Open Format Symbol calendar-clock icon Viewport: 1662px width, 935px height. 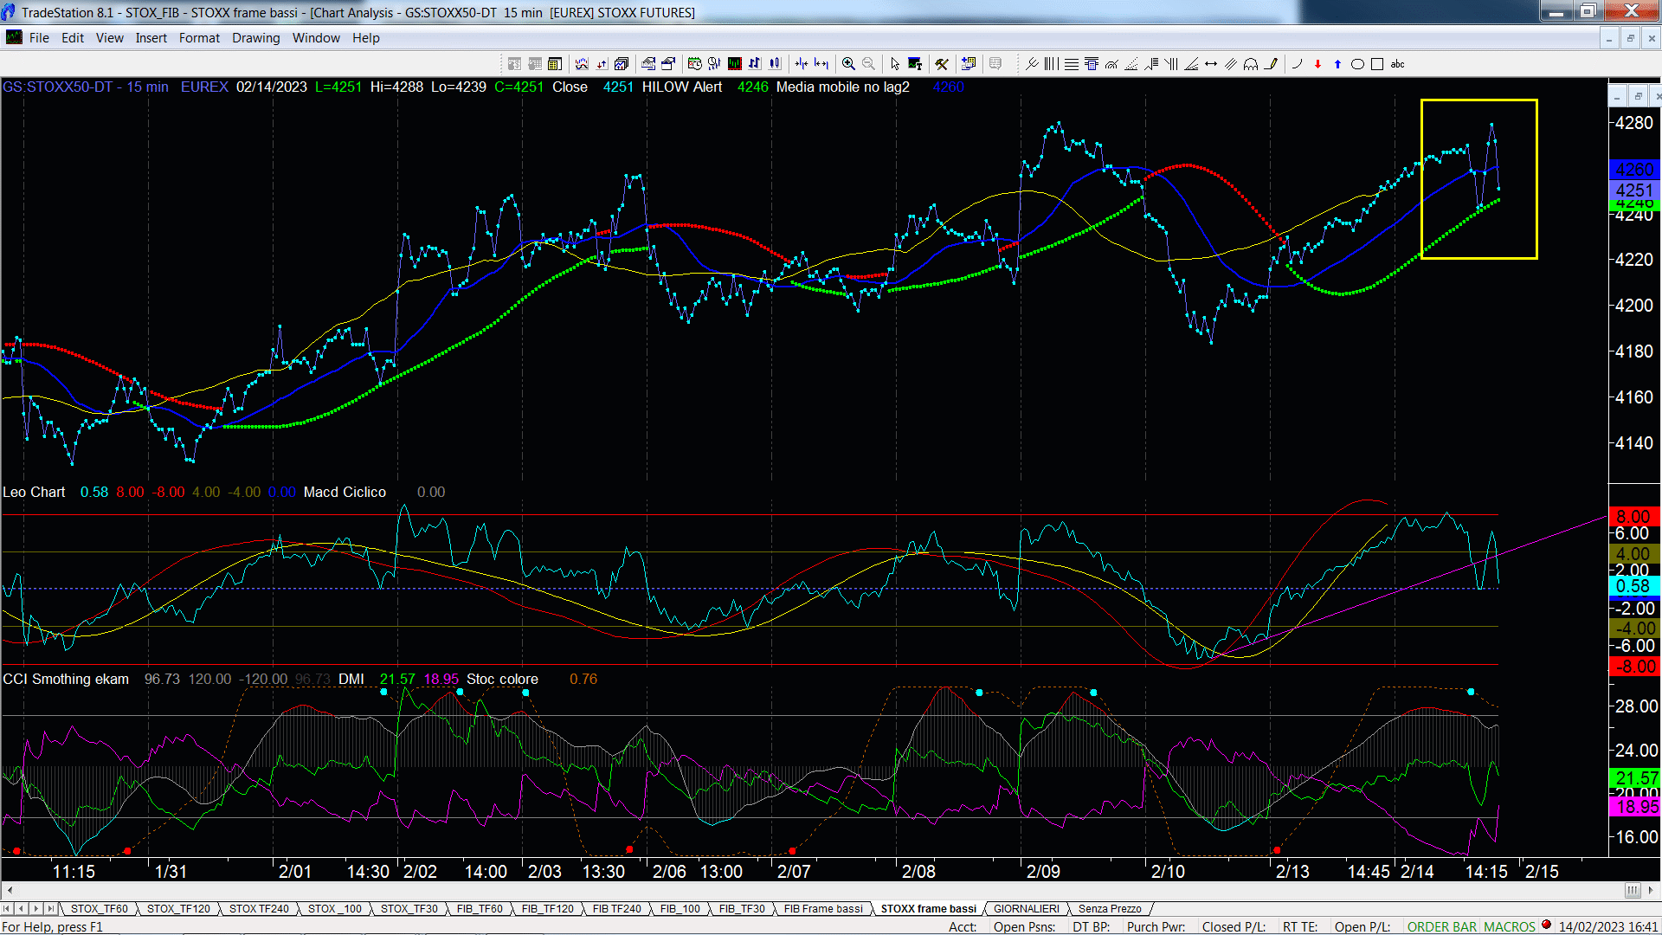point(695,64)
